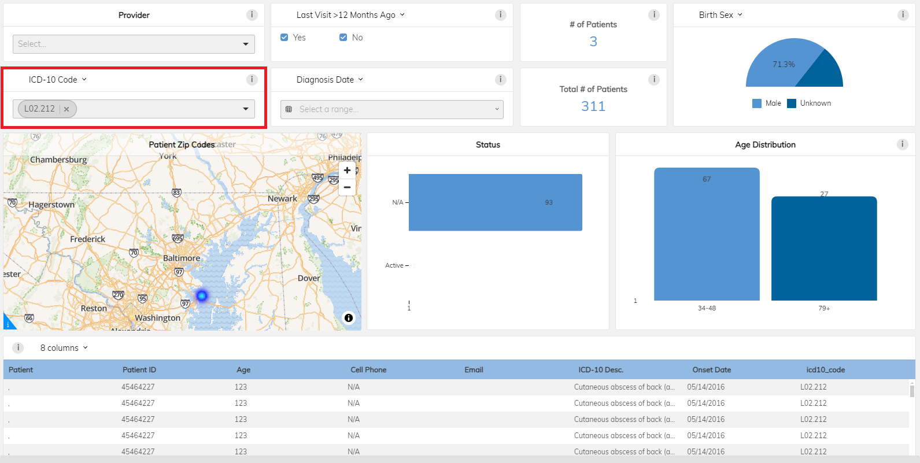Click info icon on # of Patients card
This screenshot has height=463, width=920.
click(x=654, y=15)
